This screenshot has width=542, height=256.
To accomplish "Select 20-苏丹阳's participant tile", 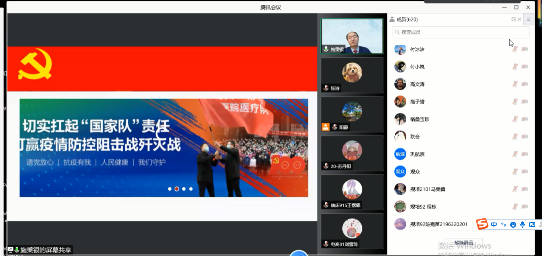I will tap(352, 153).
